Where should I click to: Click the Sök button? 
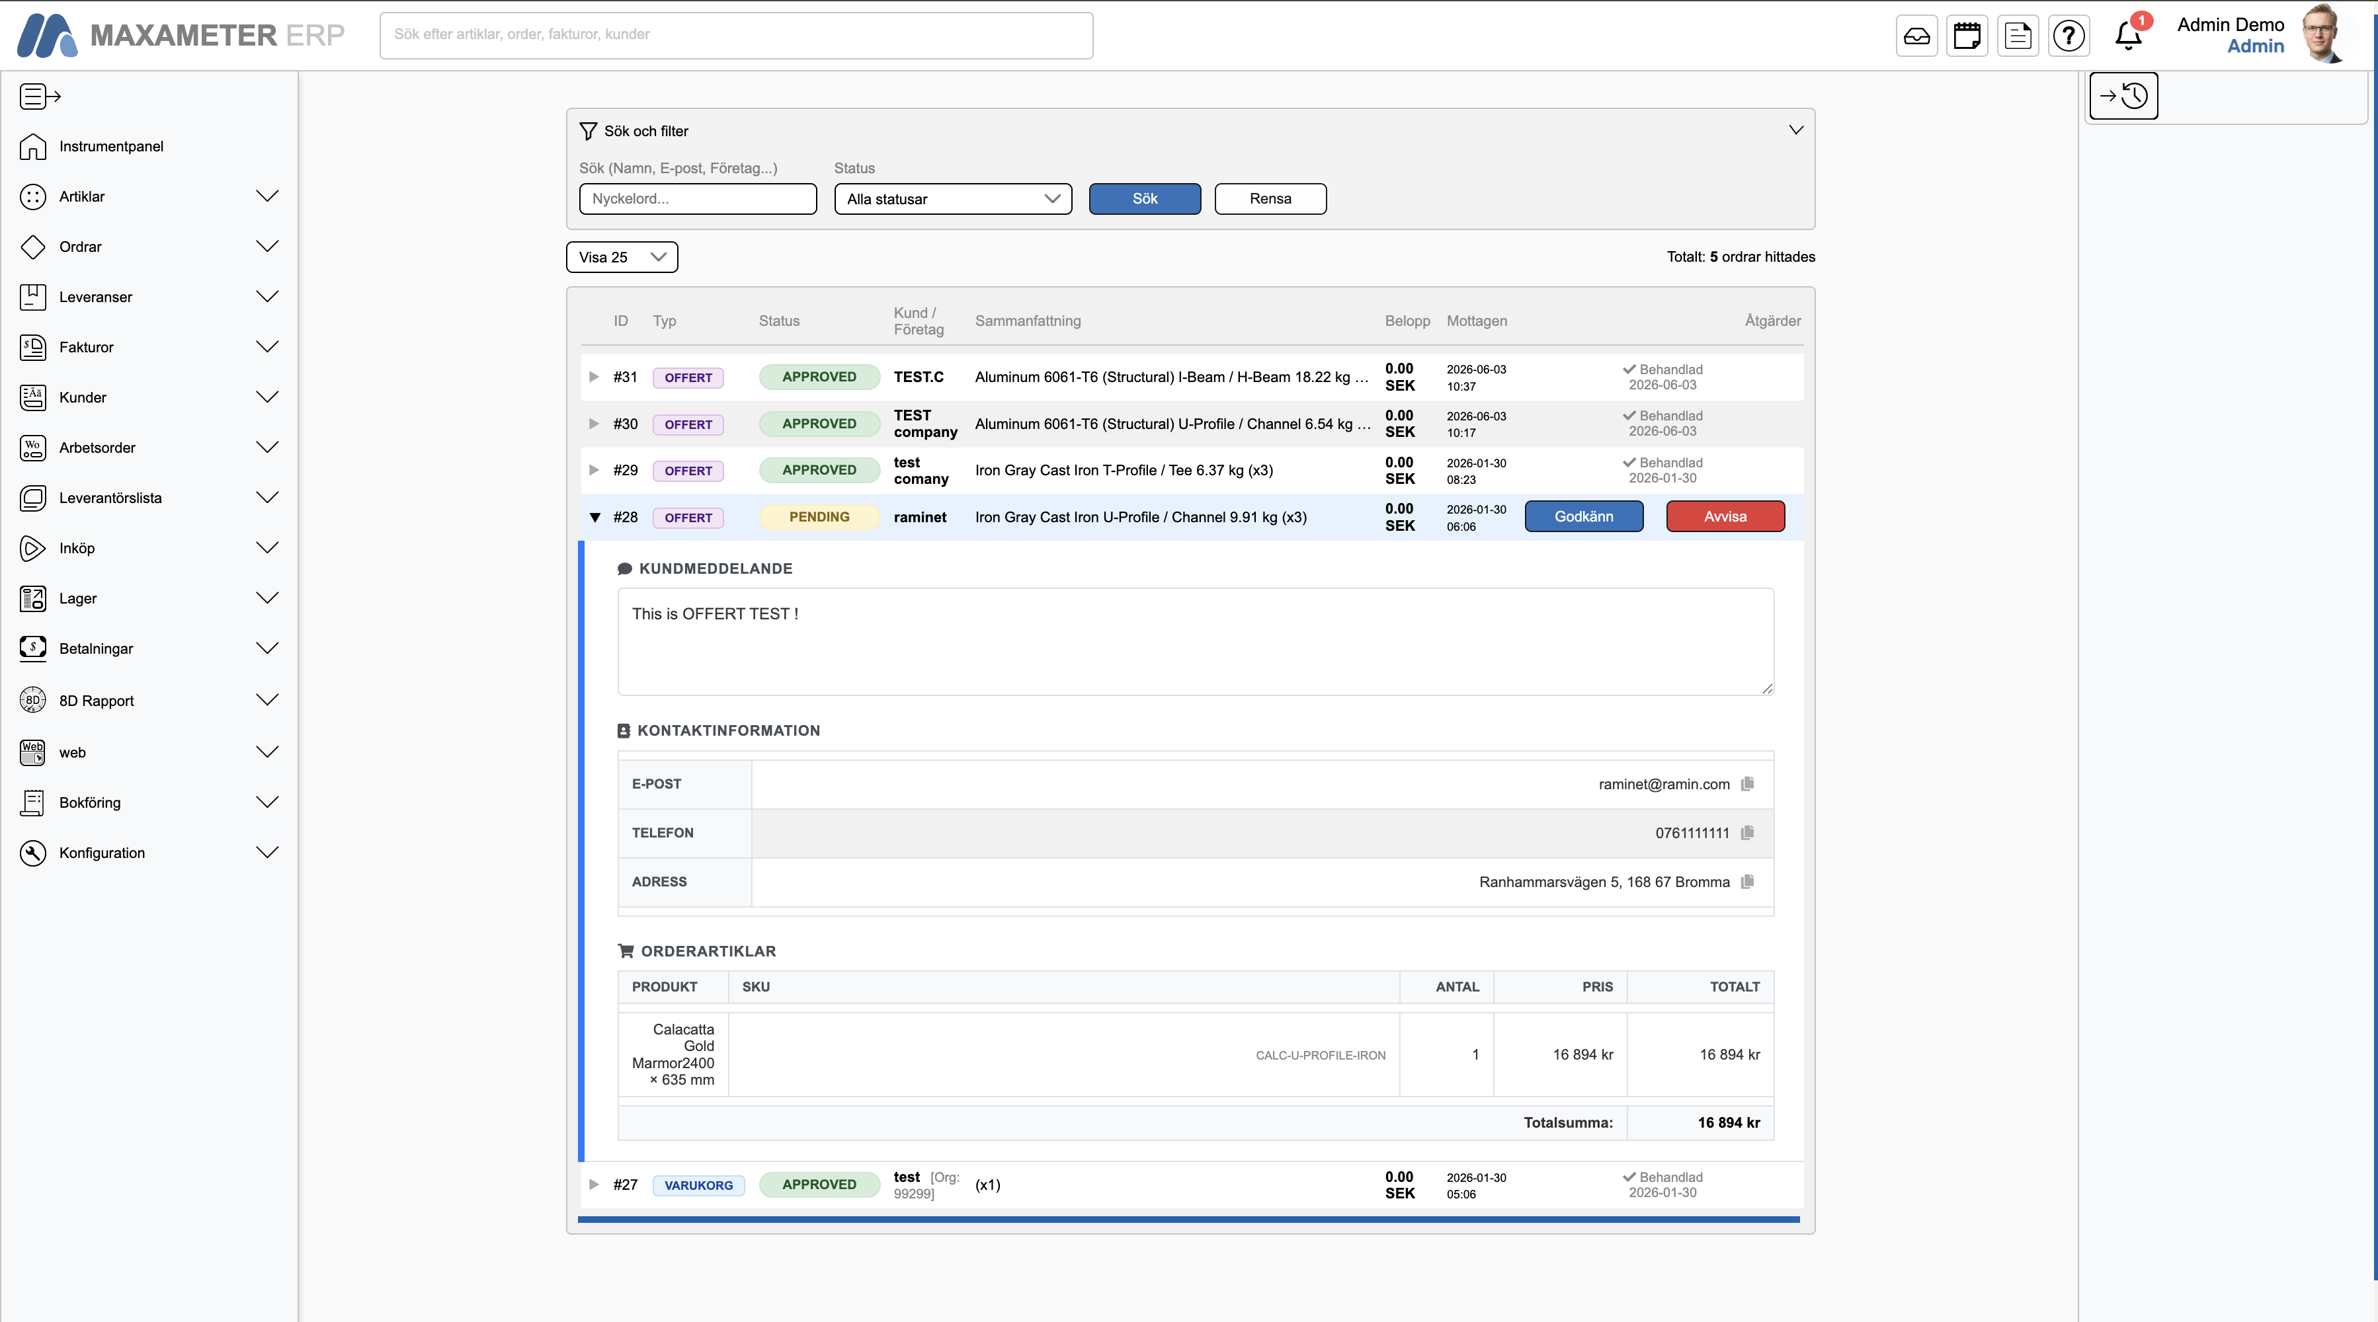(x=1145, y=199)
